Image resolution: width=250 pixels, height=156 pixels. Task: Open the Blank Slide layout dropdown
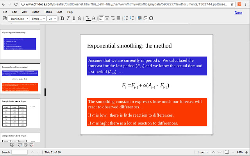tap(18, 18)
